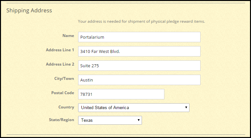Click the divider line below State/Region
The height and width of the screenshot is (138, 251).
pyautogui.click(x=126, y=134)
